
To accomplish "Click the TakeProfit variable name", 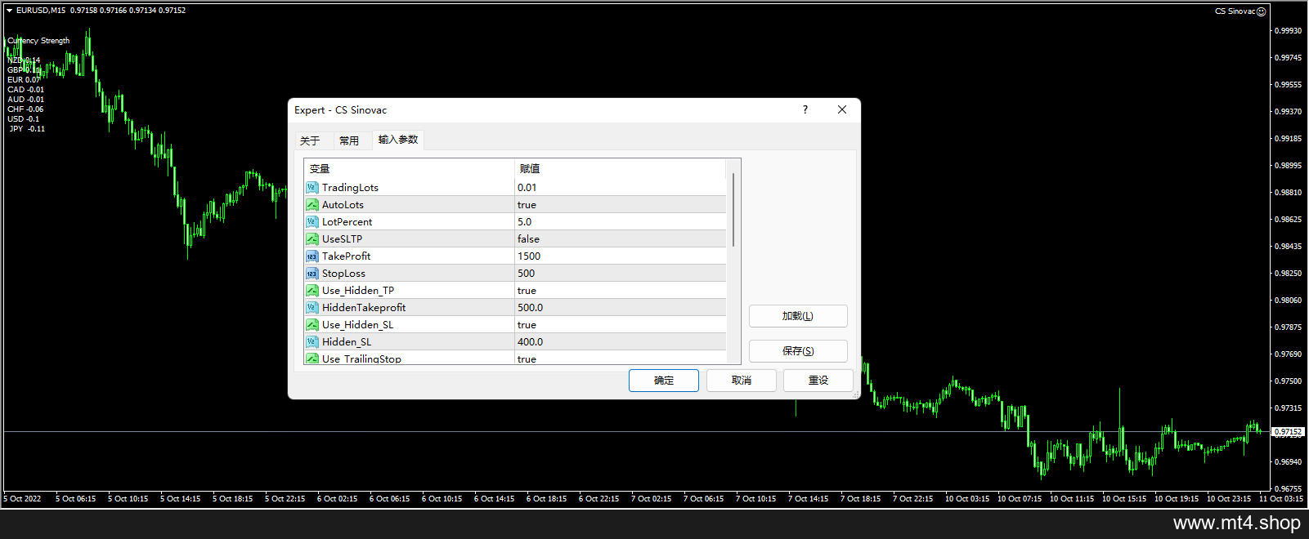I will click(346, 256).
